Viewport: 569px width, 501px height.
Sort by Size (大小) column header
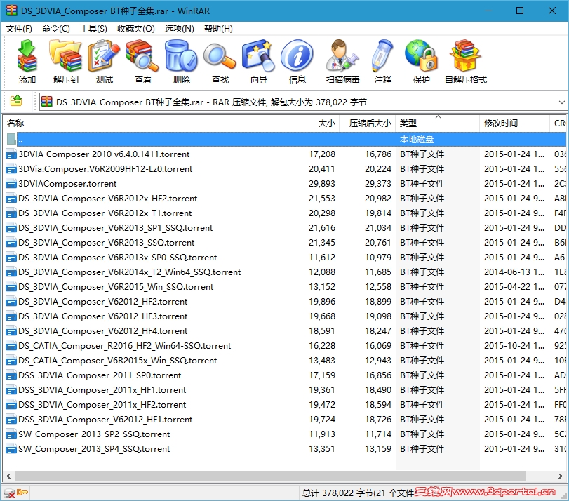311,123
